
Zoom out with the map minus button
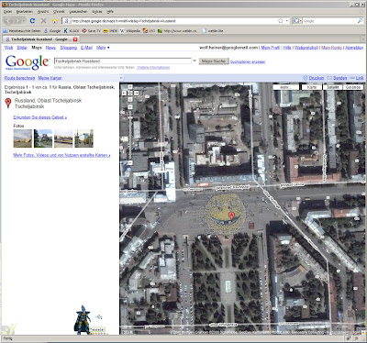pos(130,162)
